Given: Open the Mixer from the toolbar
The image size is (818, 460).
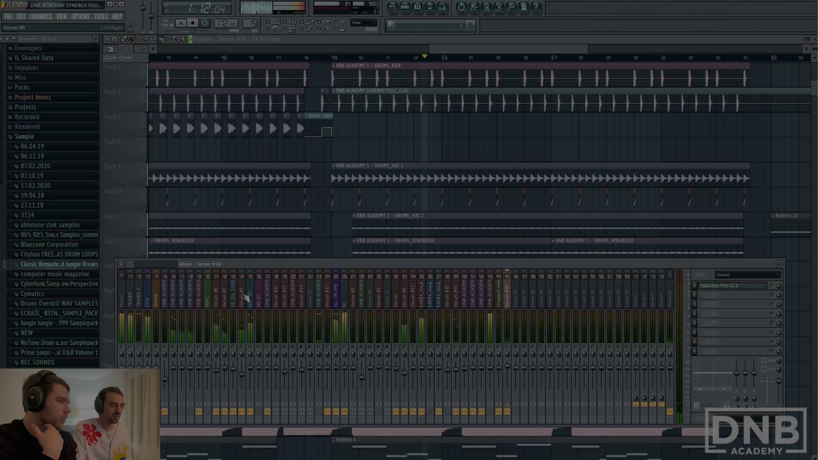Looking at the screenshot, I should tap(442, 7).
